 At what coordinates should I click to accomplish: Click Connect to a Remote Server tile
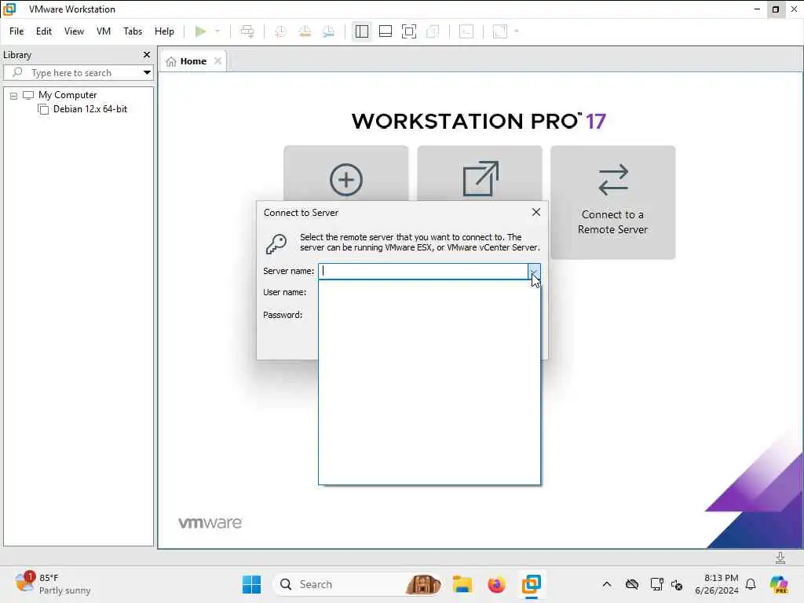pos(612,202)
